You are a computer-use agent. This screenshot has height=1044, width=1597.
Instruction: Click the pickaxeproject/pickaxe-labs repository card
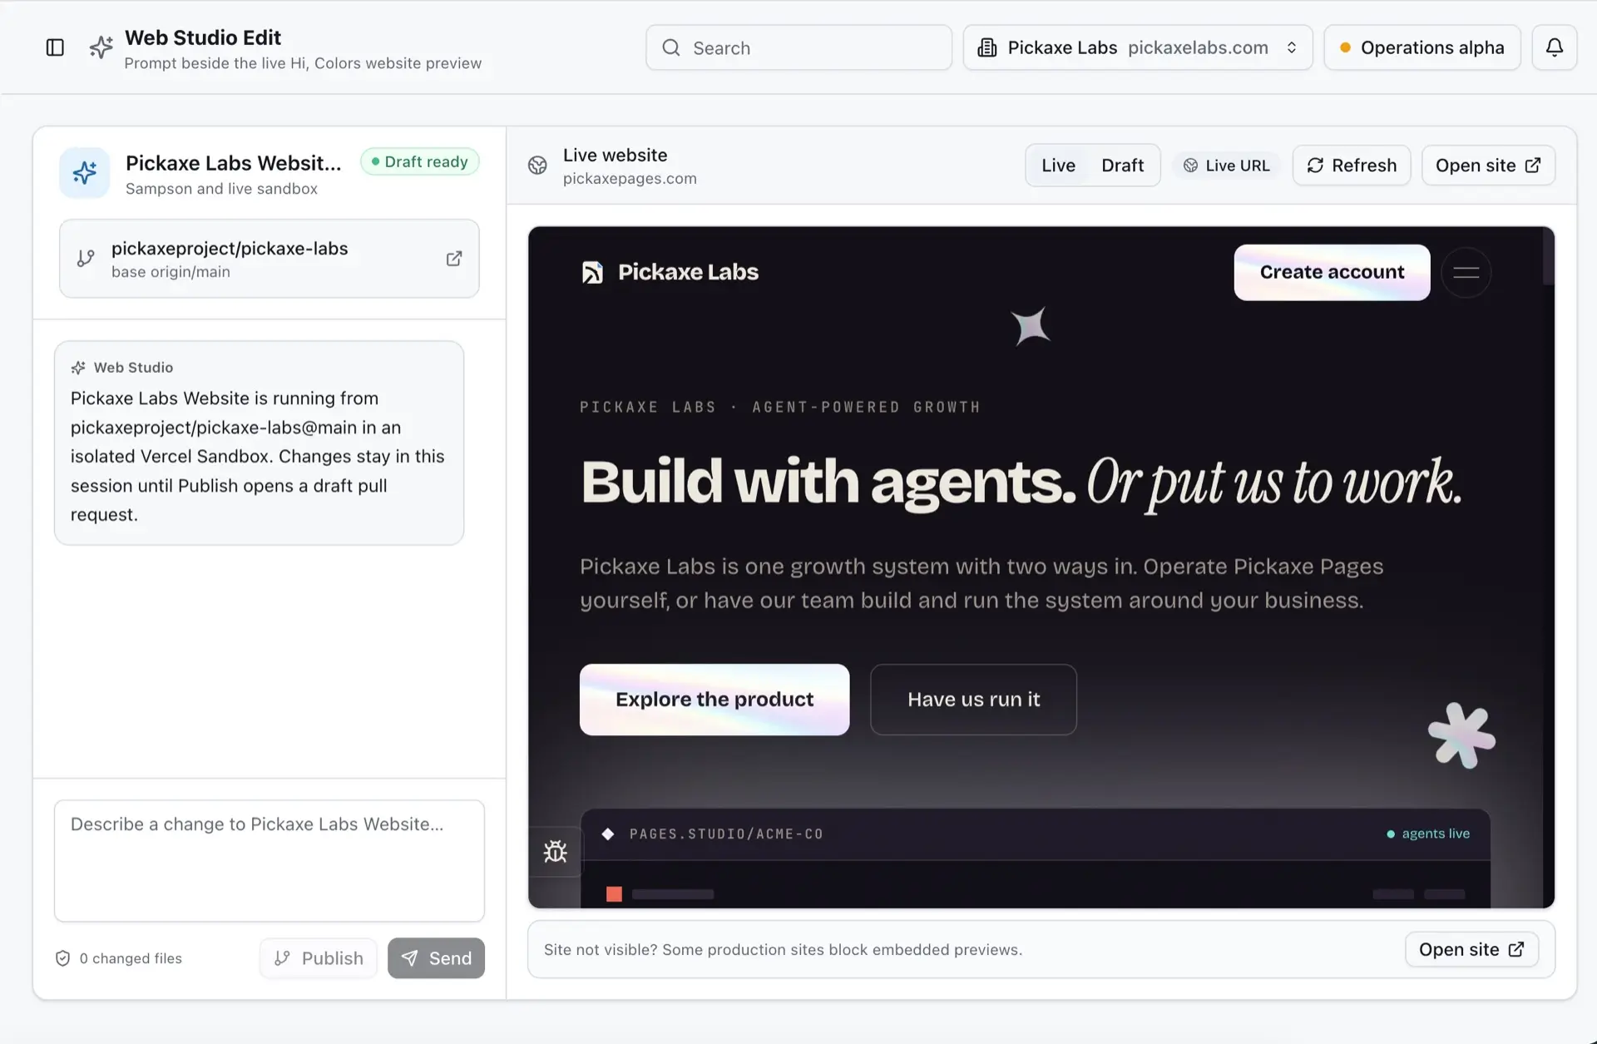tap(269, 259)
